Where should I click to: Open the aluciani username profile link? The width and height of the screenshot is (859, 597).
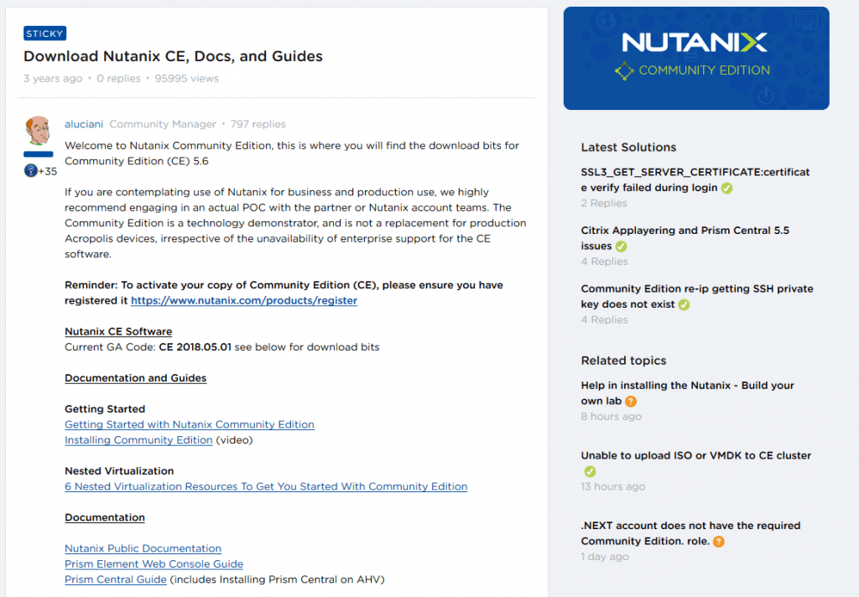(84, 124)
